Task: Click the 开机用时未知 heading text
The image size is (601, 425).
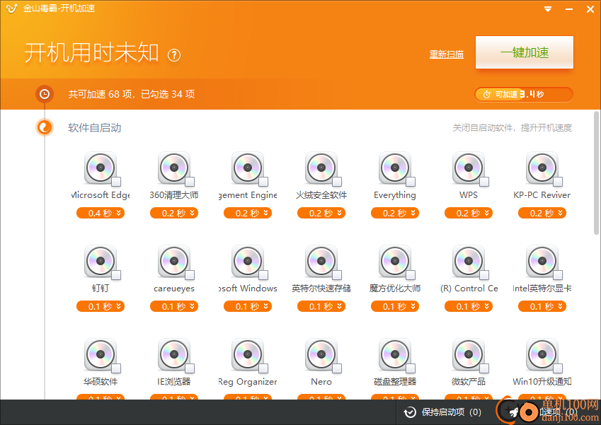Action: point(92,52)
